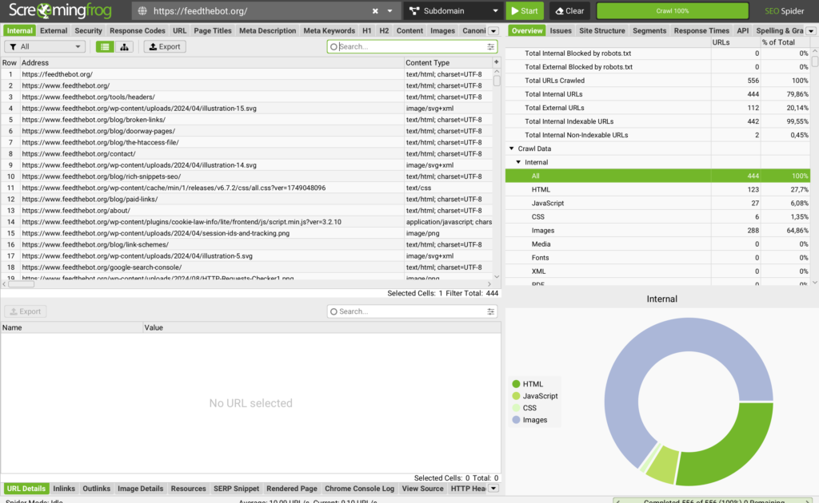Click the Crawl 100% progress bar
Image resolution: width=819 pixels, height=503 pixels.
(x=672, y=11)
